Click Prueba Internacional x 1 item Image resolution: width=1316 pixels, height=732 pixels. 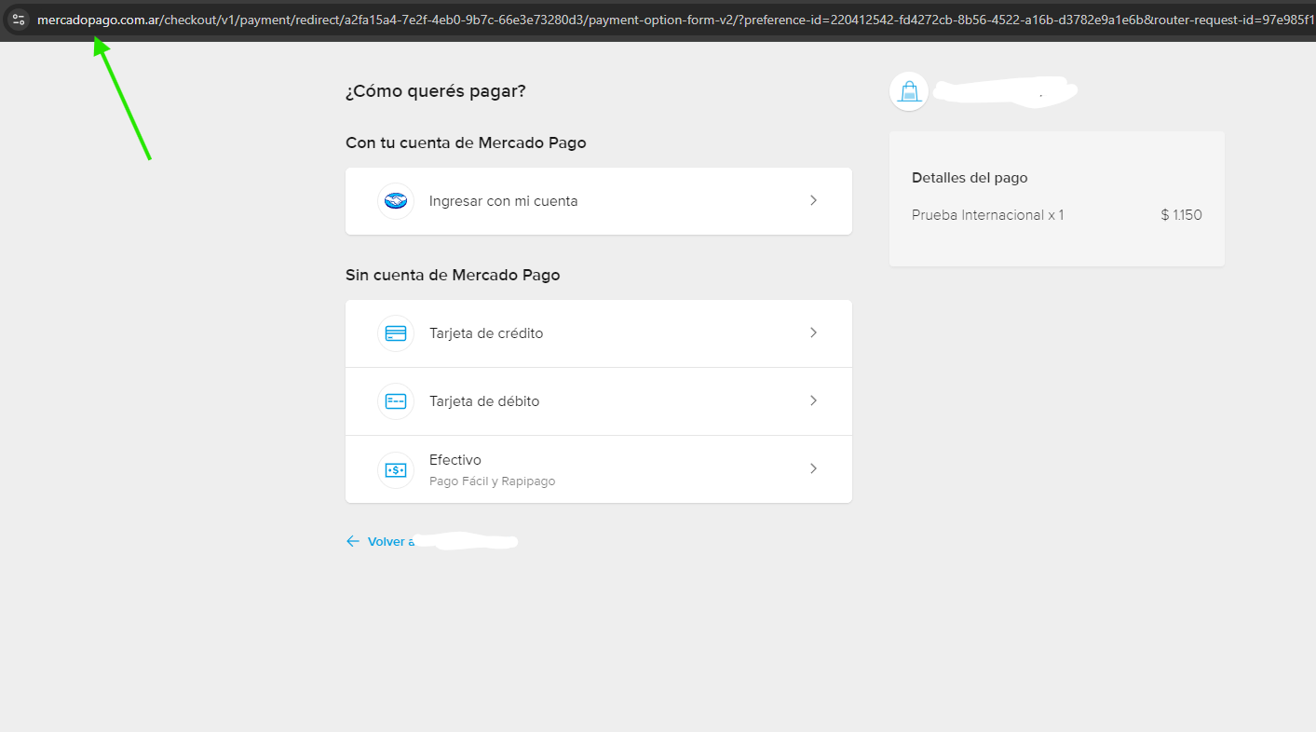click(987, 215)
